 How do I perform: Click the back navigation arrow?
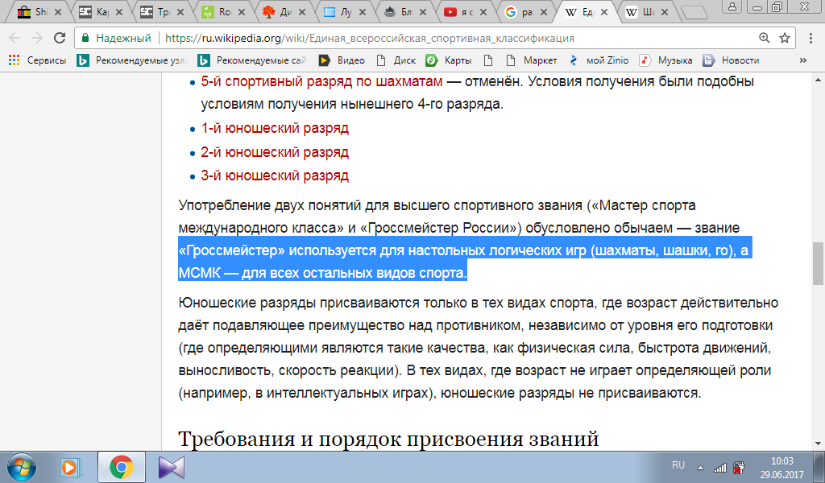pos(15,38)
